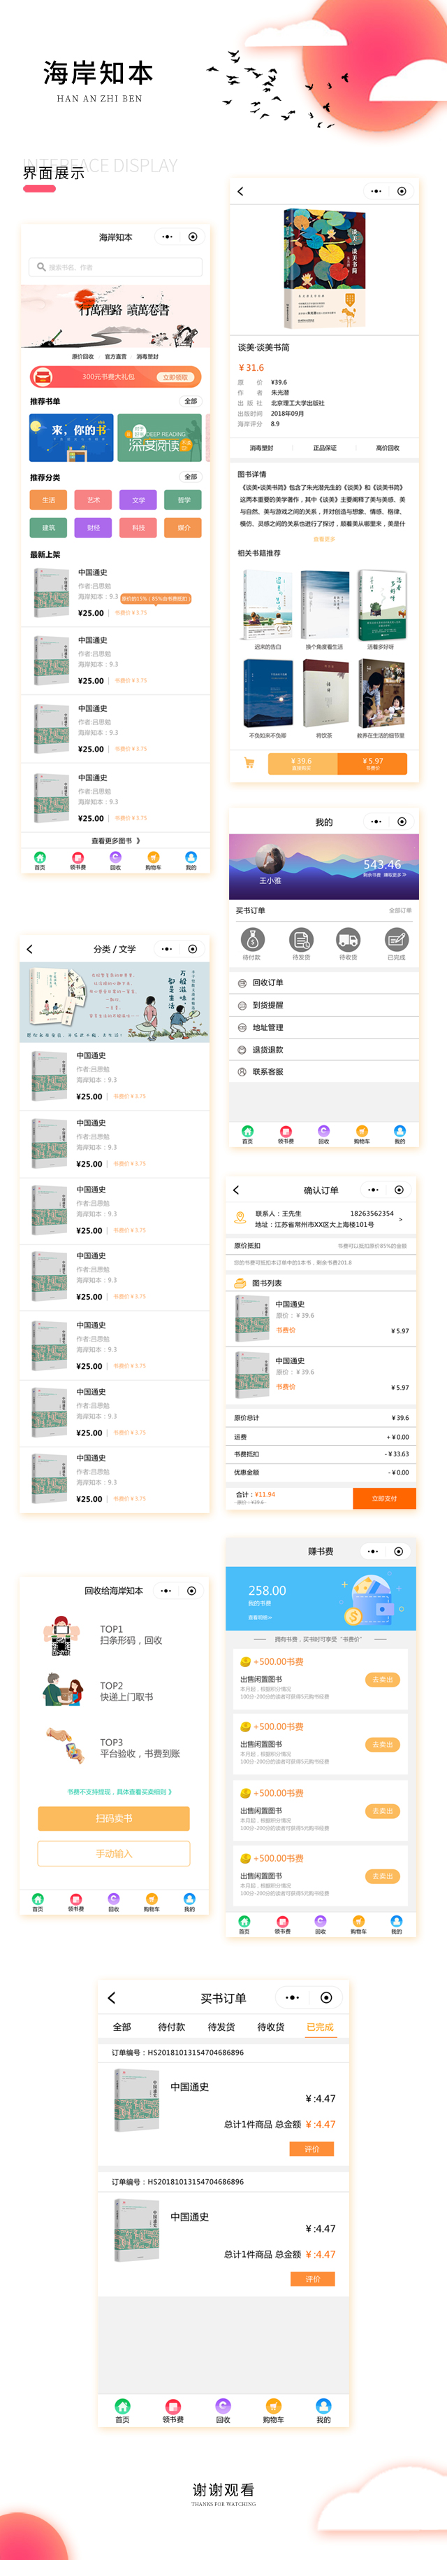This screenshot has width=447, height=2560.
Task: Open 回收 icon in home screen tab bar
Action: point(115,857)
